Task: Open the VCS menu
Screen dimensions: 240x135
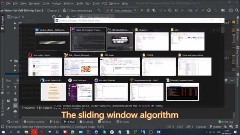Action: [104, 3]
